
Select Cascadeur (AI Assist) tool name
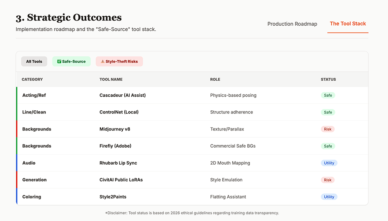[x=122, y=95]
